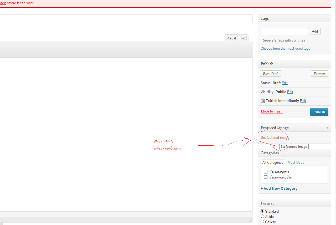This screenshot has height=225, width=336.
Task: Click inside the post content editor
Action: coord(126,134)
